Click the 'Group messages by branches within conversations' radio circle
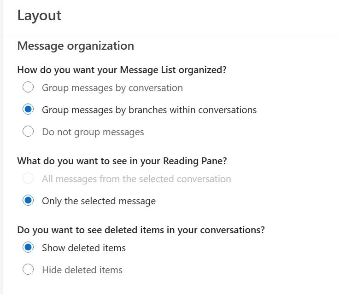 point(28,109)
